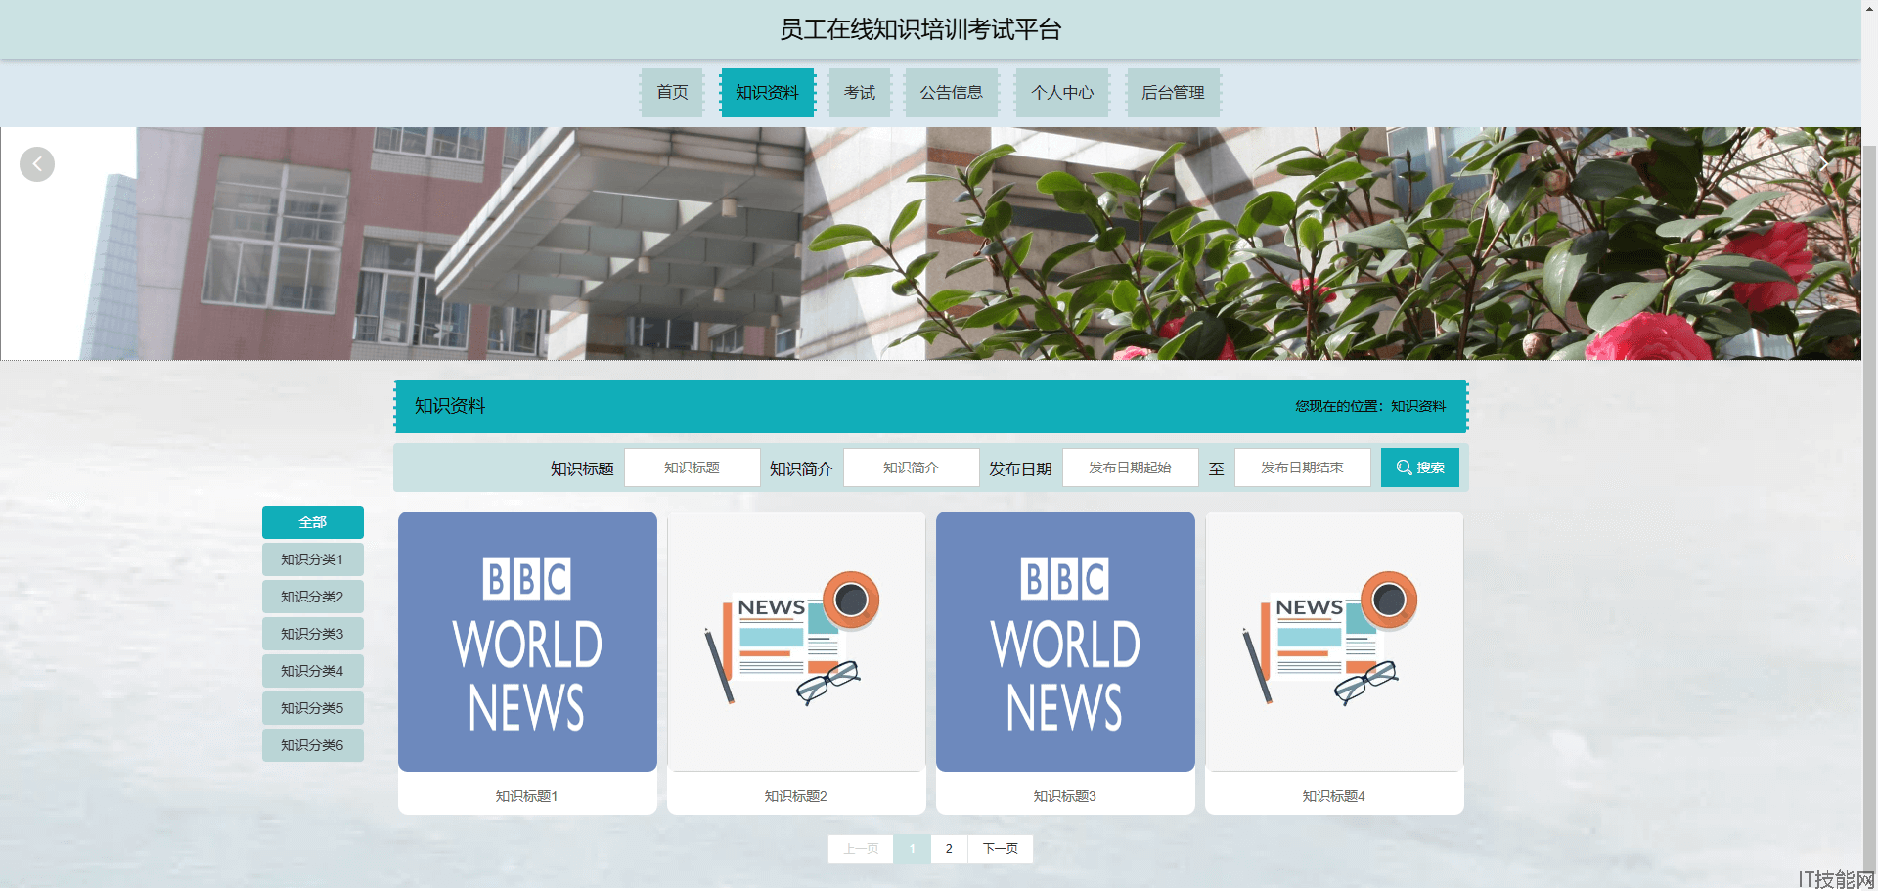Image resolution: width=1878 pixels, height=891 pixels.
Task: Filter by 知识分类6
Action: [313, 745]
